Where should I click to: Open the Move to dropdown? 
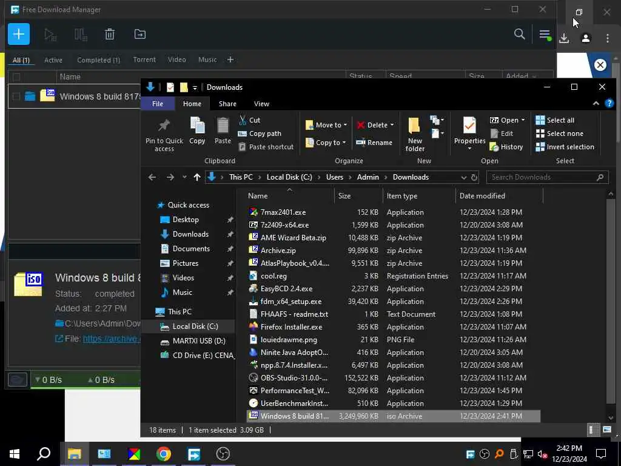pos(326,125)
